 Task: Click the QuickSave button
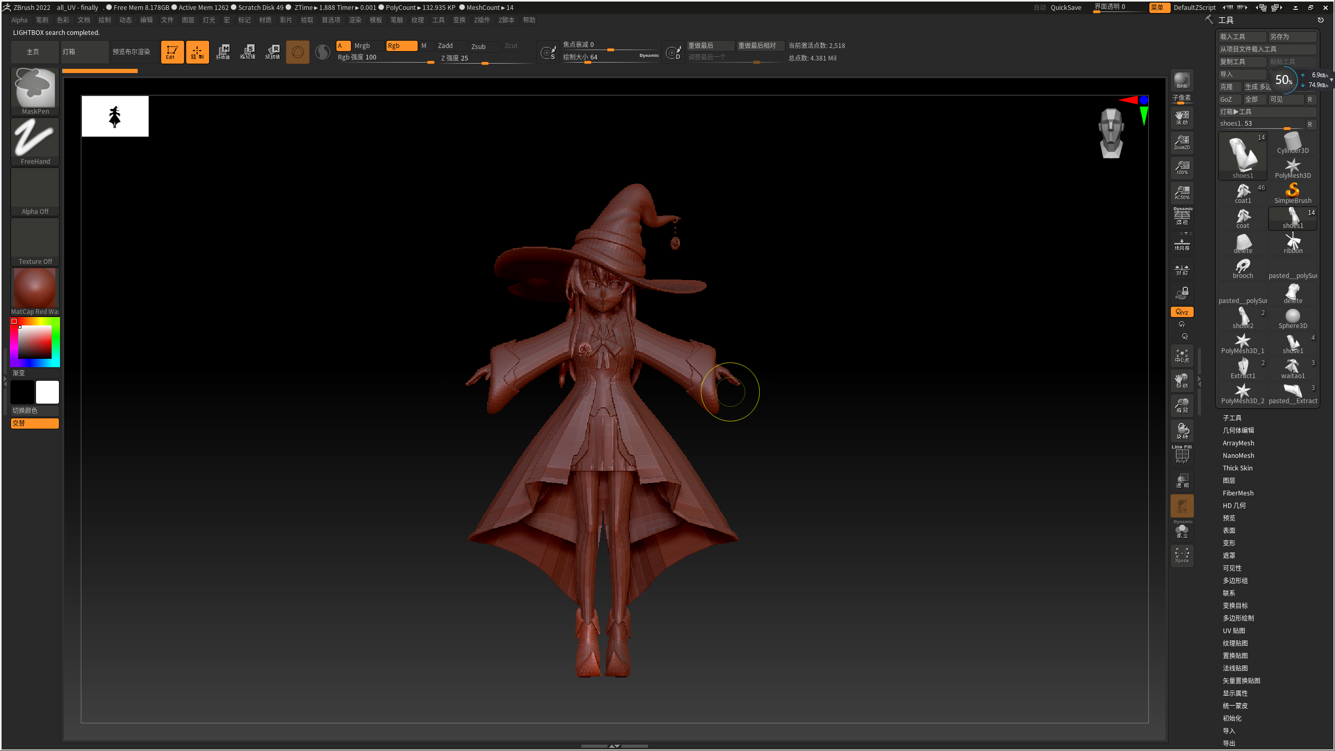click(1066, 7)
